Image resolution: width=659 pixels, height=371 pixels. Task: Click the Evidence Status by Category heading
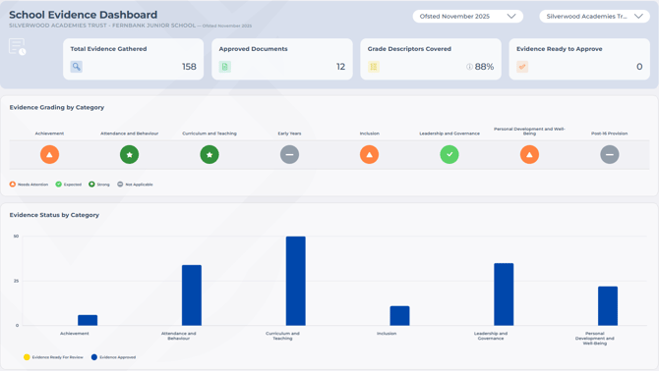[54, 215]
